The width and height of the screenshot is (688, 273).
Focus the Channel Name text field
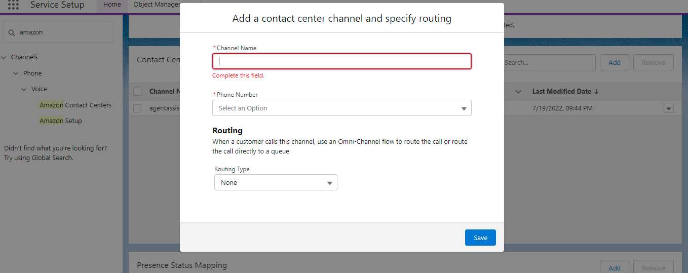pyautogui.click(x=341, y=61)
